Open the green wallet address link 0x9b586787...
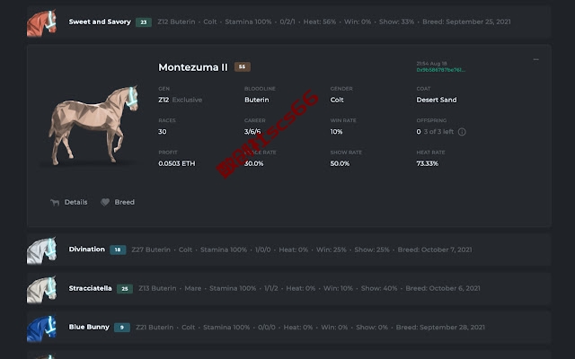This screenshot has height=359, width=575. click(x=440, y=70)
